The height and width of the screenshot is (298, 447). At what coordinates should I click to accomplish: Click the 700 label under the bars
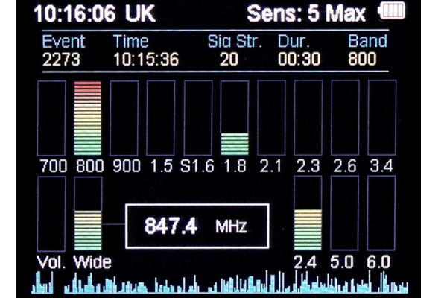(x=54, y=166)
